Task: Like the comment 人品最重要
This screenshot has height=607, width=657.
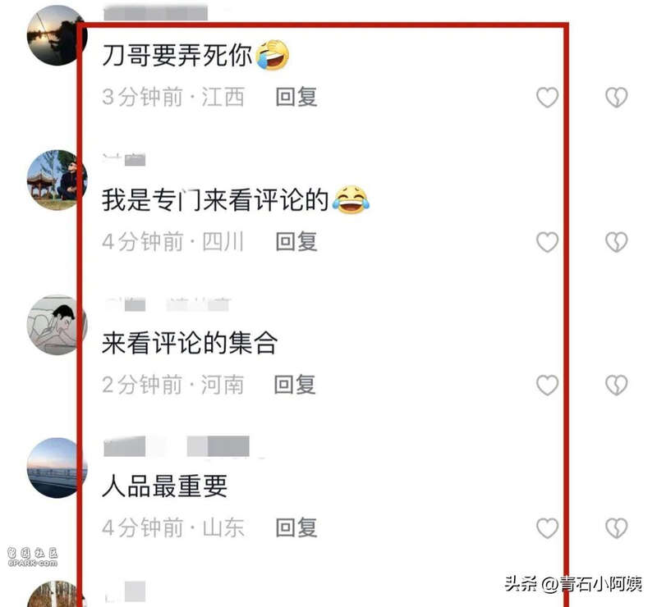Action: tap(547, 528)
